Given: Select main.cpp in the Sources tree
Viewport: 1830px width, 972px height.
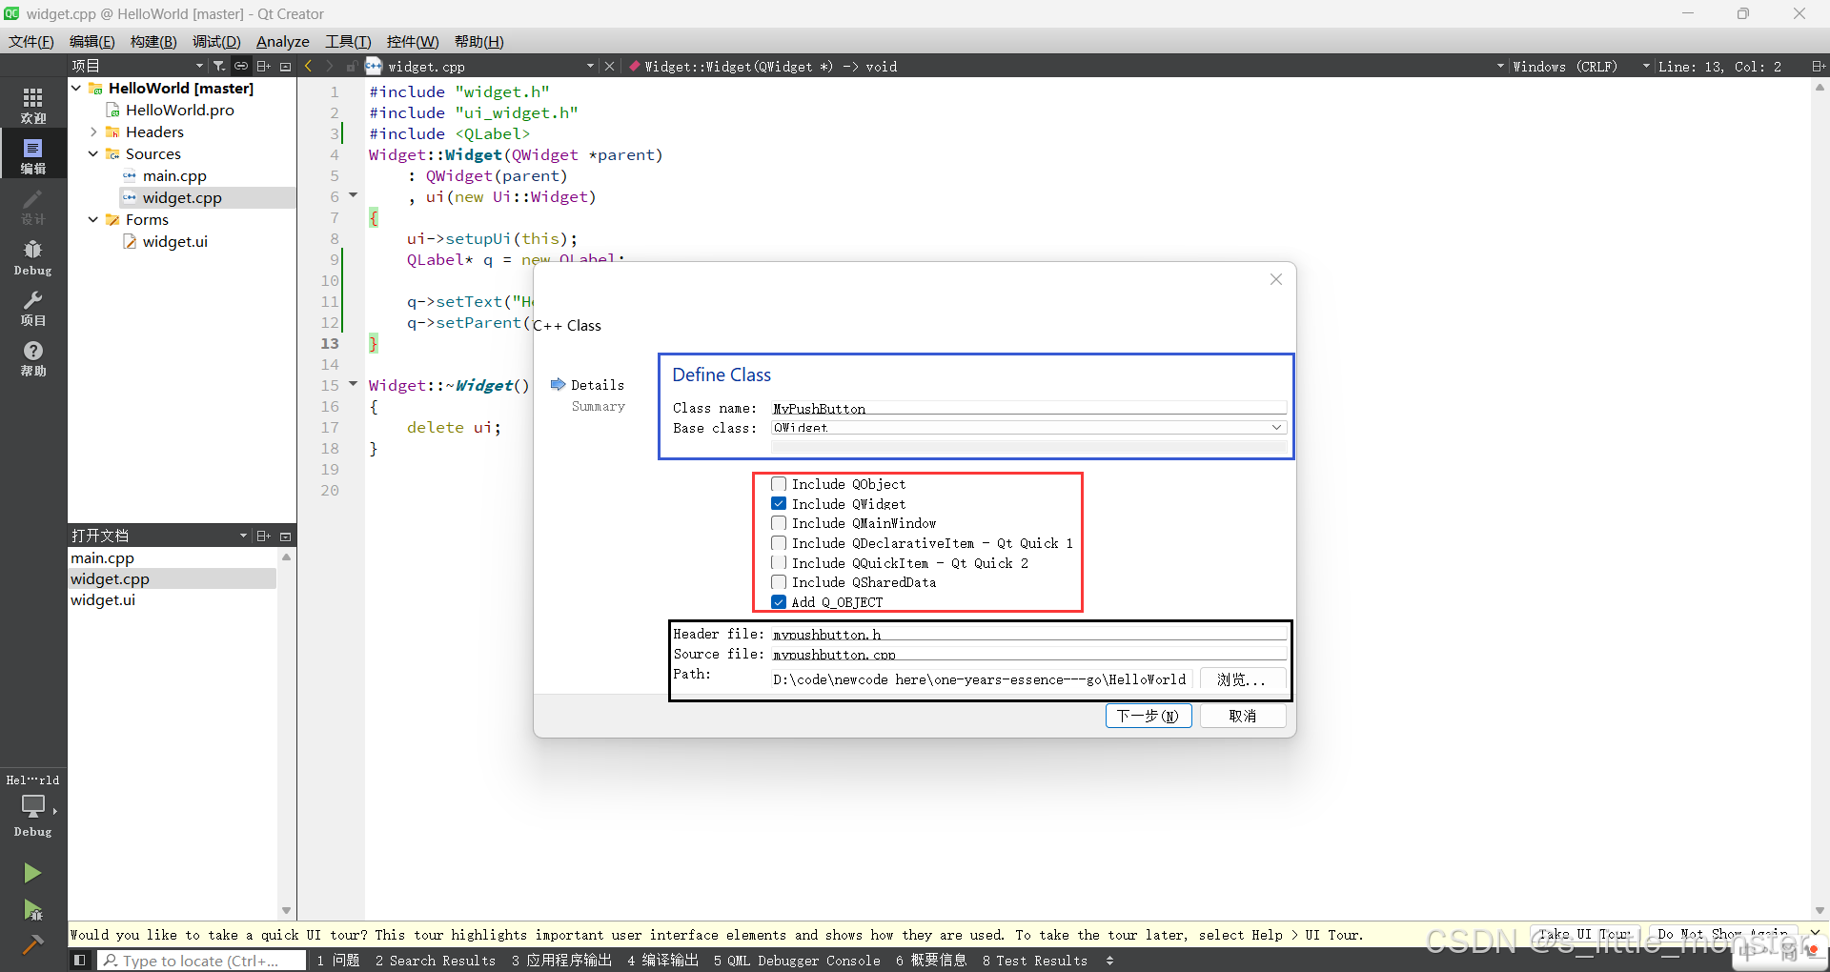Looking at the screenshot, I should point(174,175).
